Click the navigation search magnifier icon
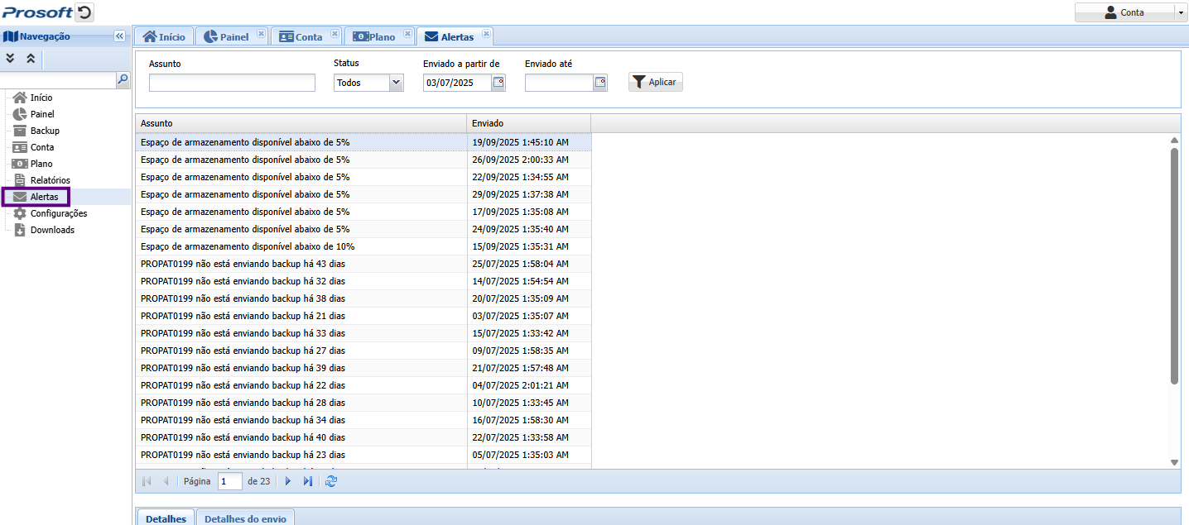 point(123,79)
